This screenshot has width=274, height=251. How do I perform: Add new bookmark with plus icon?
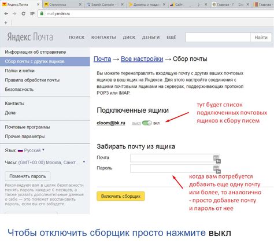click(6, 23)
